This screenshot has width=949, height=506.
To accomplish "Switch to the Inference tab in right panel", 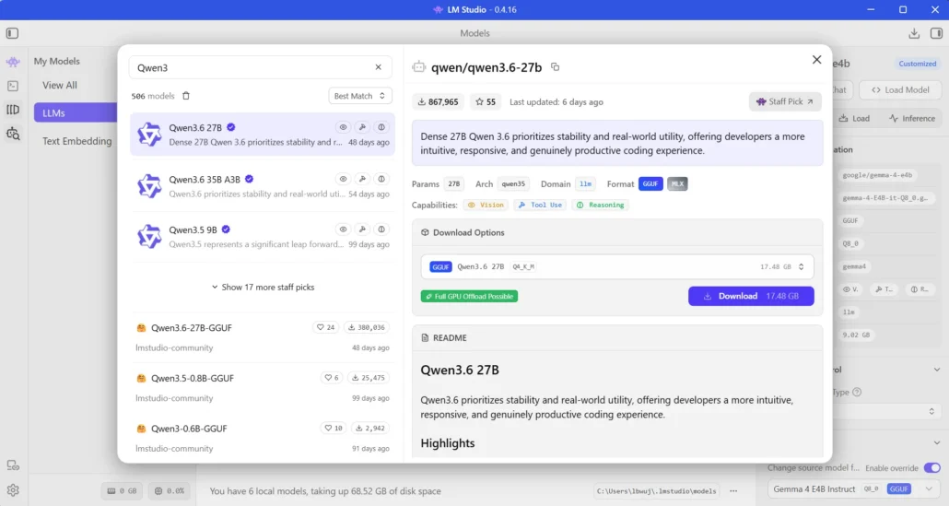I will point(912,119).
